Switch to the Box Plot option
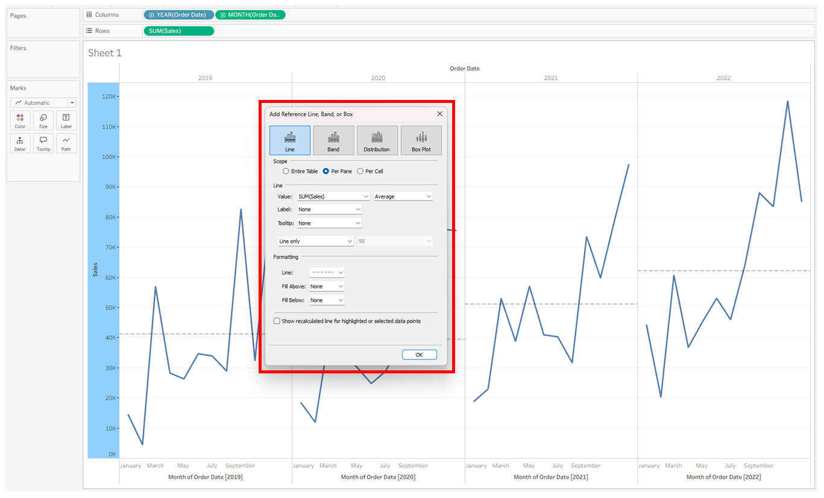Image resolution: width=824 pixels, height=498 pixels. coord(421,140)
